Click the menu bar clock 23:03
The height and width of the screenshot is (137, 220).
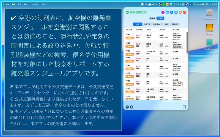pos(213,4)
